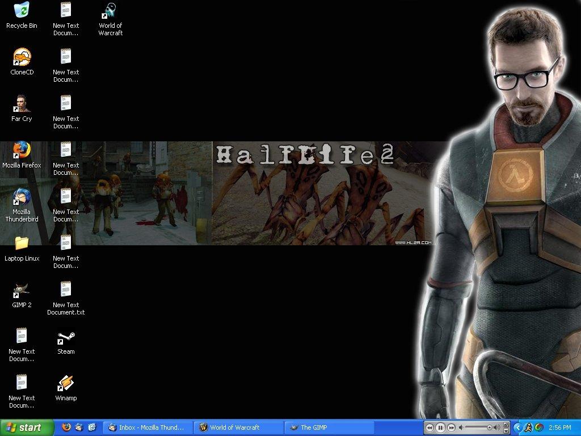Open the Laptop Linux folder

22,244
